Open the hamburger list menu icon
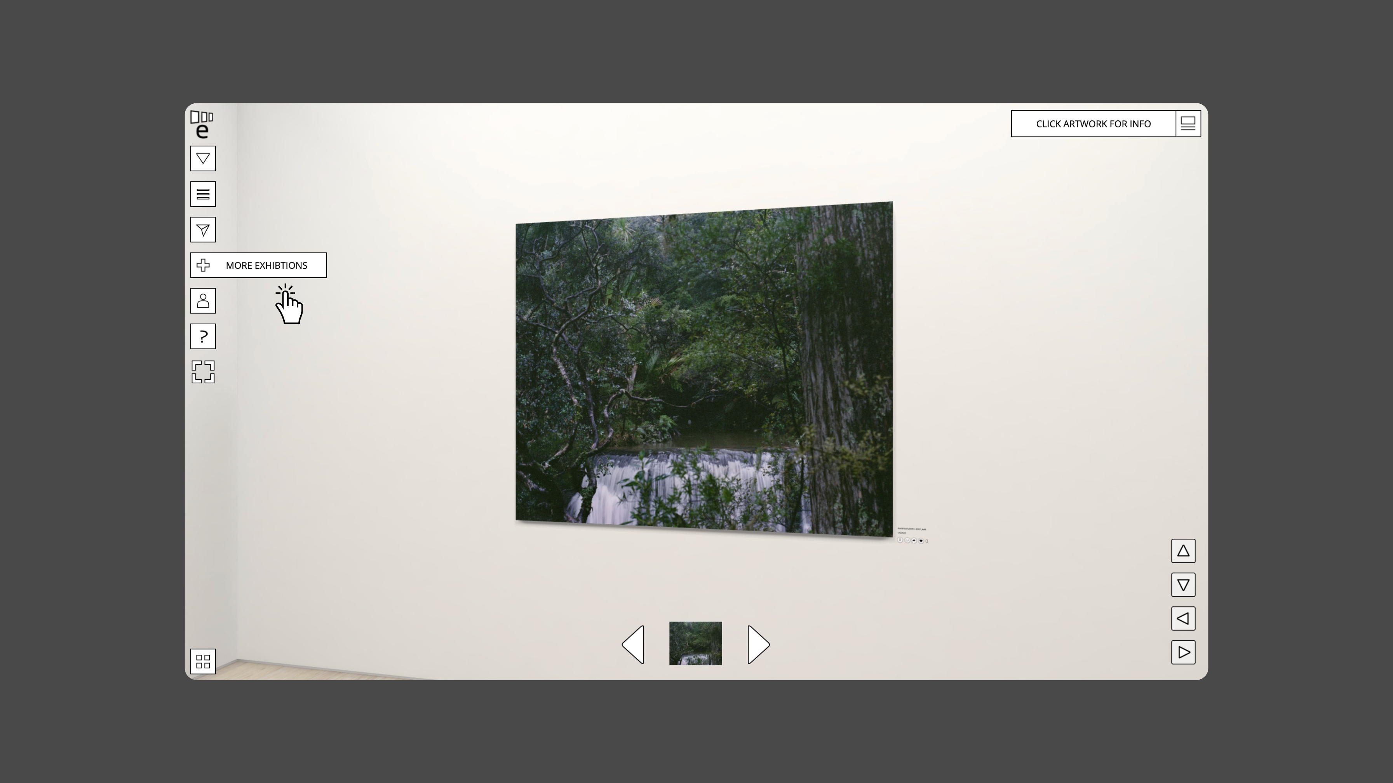 (203, 194)
